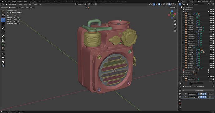The image size is (215, 113).
Task: Select Plane.002 in the outliner
Action: click(190, 52)
